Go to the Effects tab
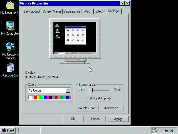Image resolution: width=178 pixels, height=134 pixels. tap(100, 11)
